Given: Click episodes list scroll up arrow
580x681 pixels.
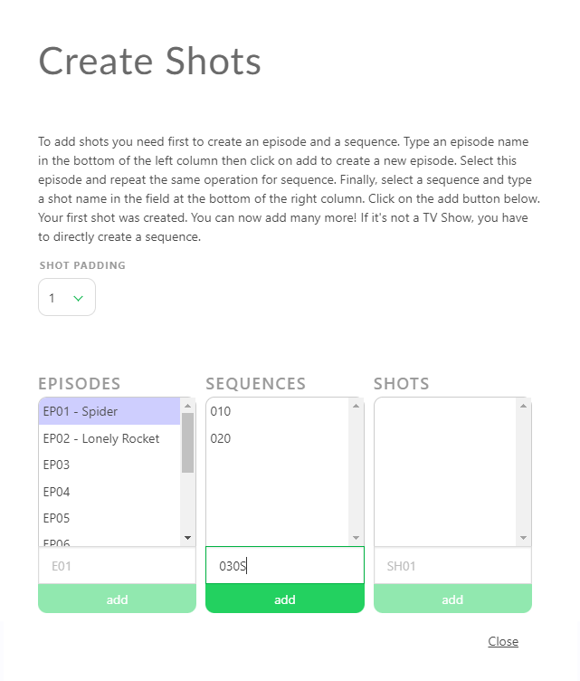Looking at the screenshot, I should (x=188, y=406).
